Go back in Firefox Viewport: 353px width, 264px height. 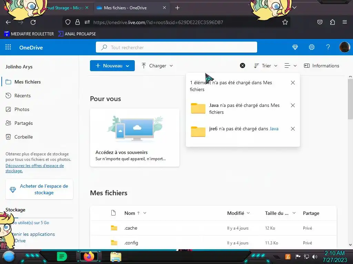pos(8,22)
